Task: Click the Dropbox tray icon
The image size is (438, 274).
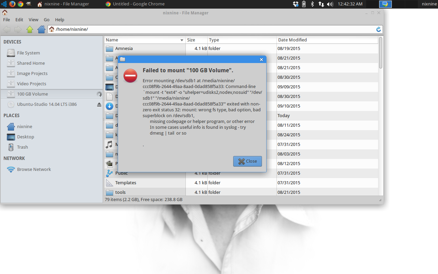Action: [296, 4]
